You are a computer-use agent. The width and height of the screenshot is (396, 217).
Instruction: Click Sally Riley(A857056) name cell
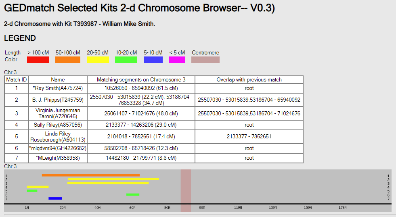tap(58, 125)
